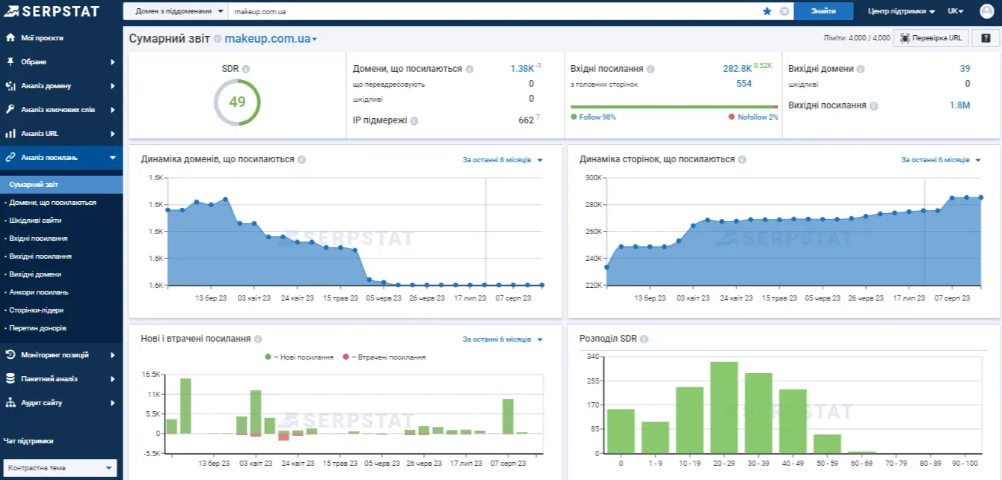
Task: Toggle the Нові посилання legend series
Action: pyautogui.click(x=299, y=357)
